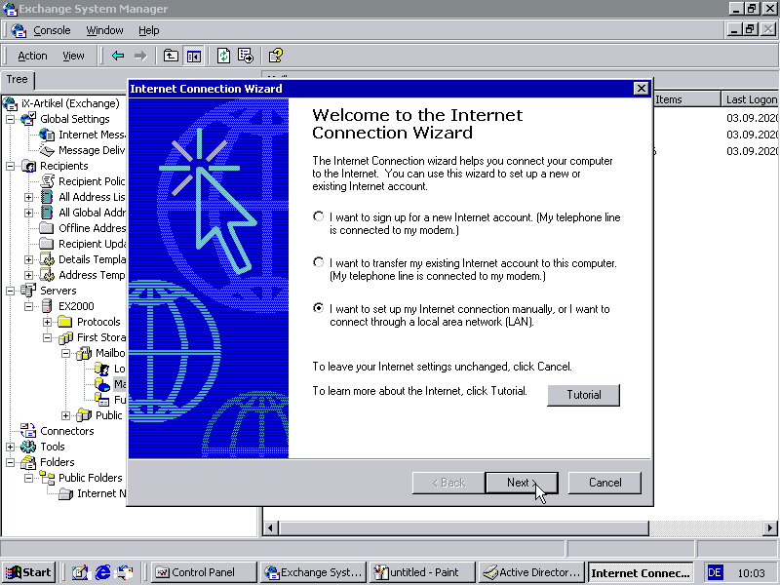The height and width of the screenshot is (585, 780).
Task: Select the sign up for new Internet account option
Action: (319, 216)
